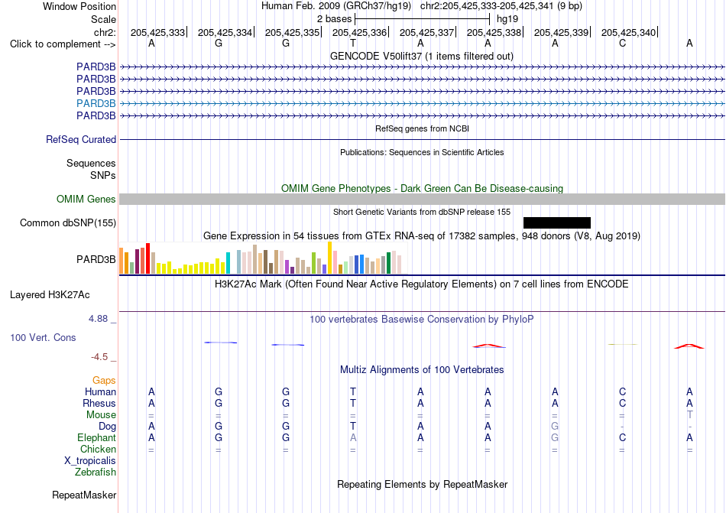Click the tall red bar in GTEx expression chart
The width and height of the screenshot is (726, 513).
tap(147, 258)
